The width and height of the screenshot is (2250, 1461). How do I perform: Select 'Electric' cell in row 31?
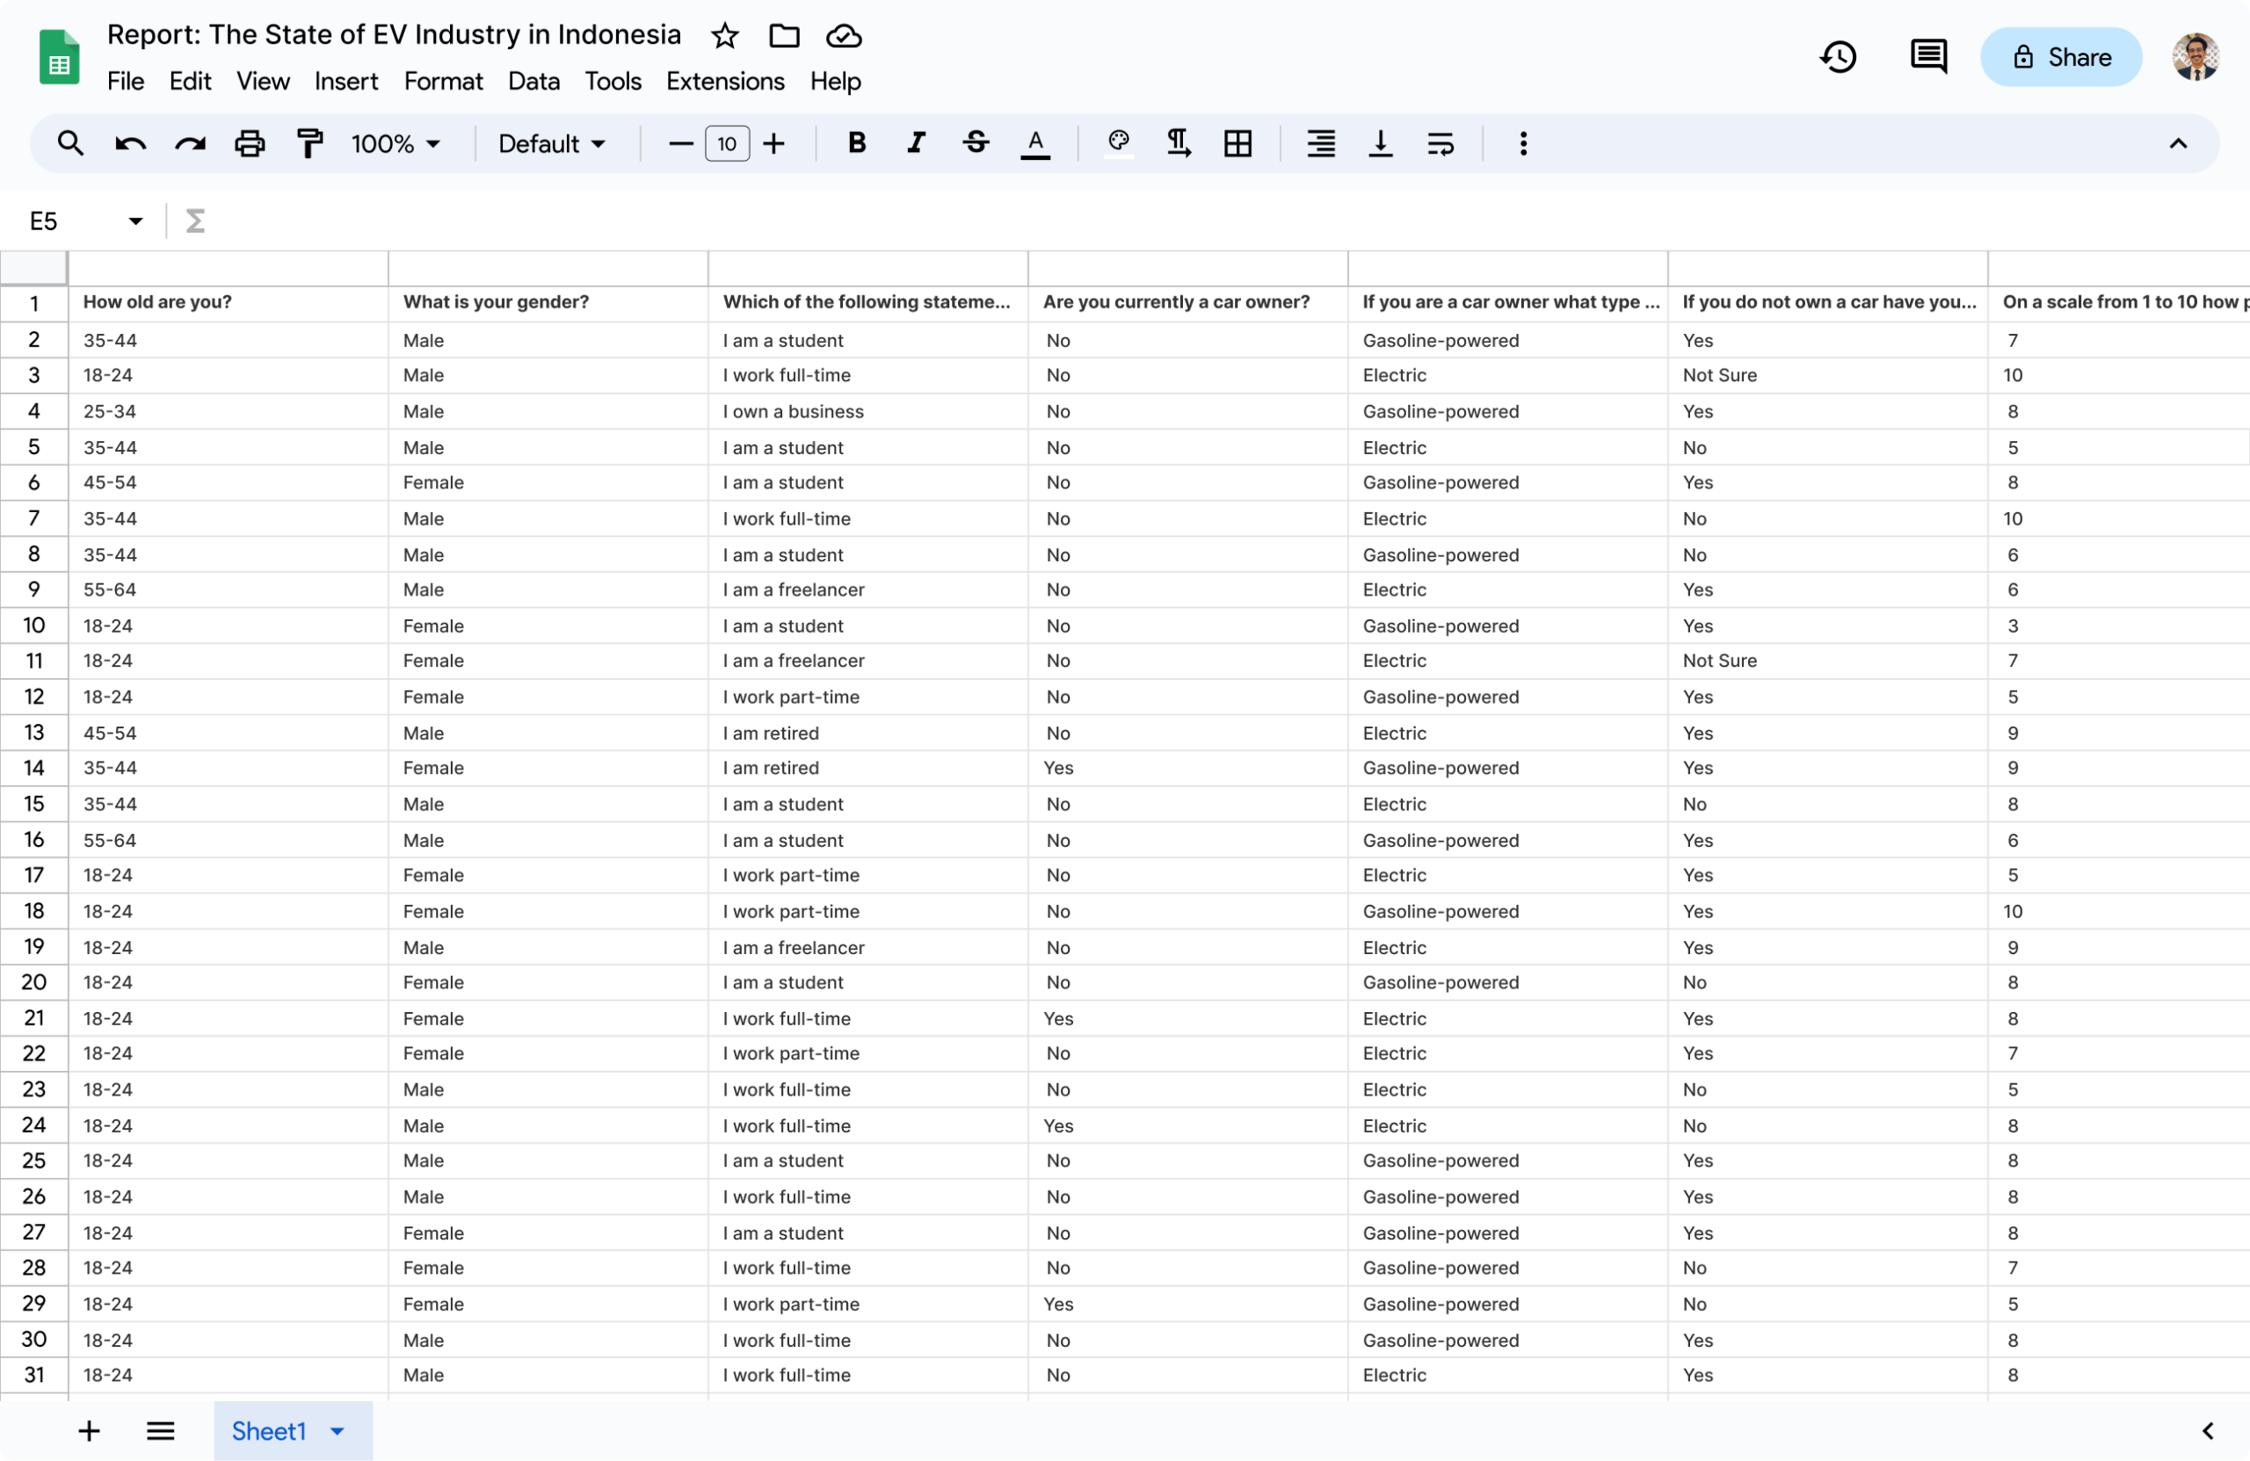[1508, 1376]
